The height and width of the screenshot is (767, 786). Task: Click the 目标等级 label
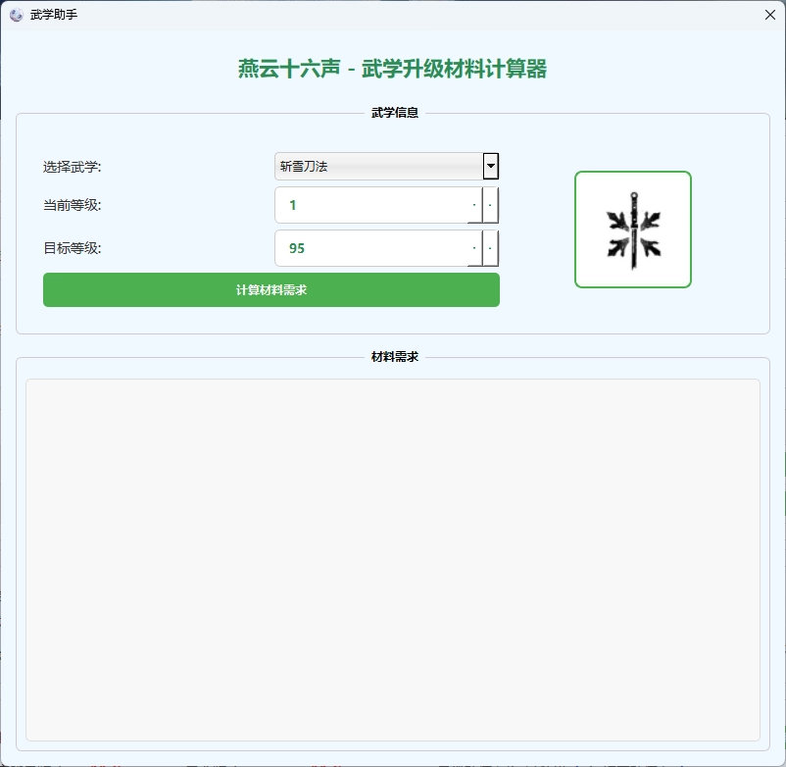tap(73, 249)
